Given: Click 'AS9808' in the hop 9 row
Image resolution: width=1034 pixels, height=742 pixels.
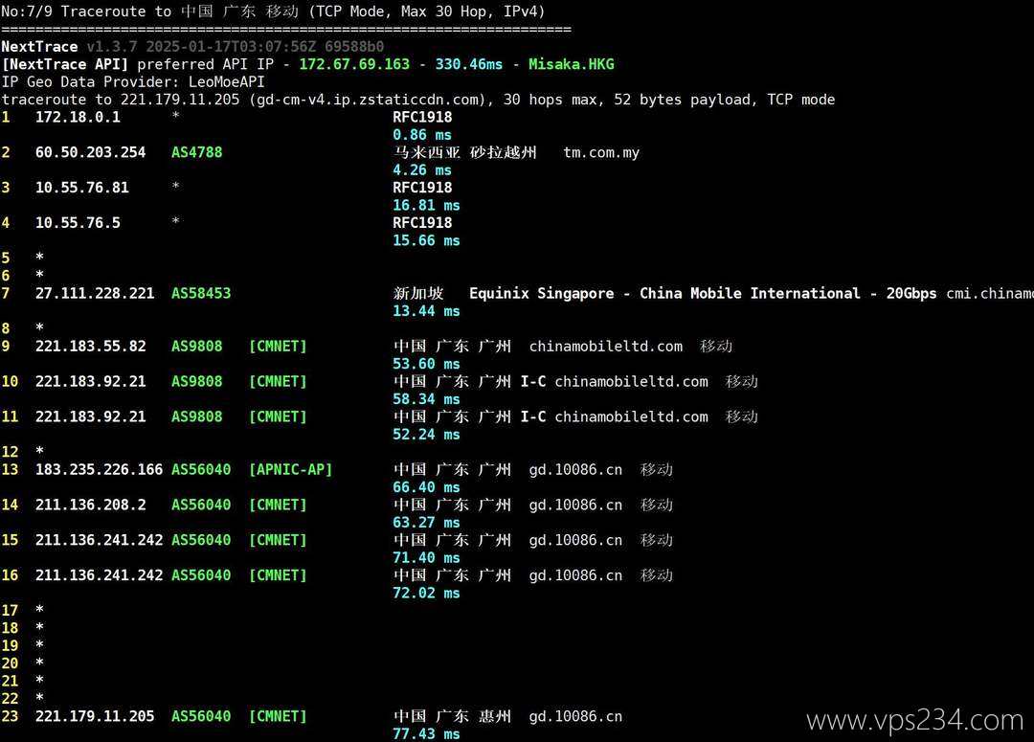Looking at the screenshot, I should click(196, 347).
